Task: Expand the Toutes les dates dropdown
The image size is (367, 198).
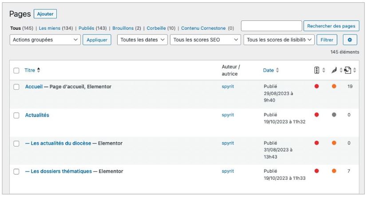Action: click(142, 40)
